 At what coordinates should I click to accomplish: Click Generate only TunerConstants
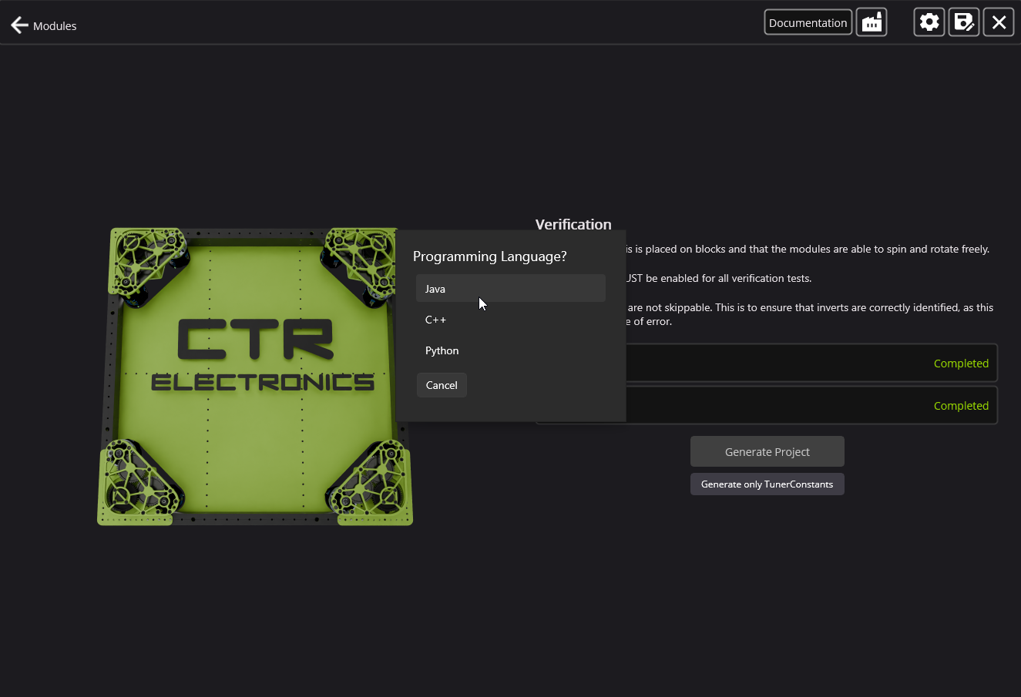point(767,484)
